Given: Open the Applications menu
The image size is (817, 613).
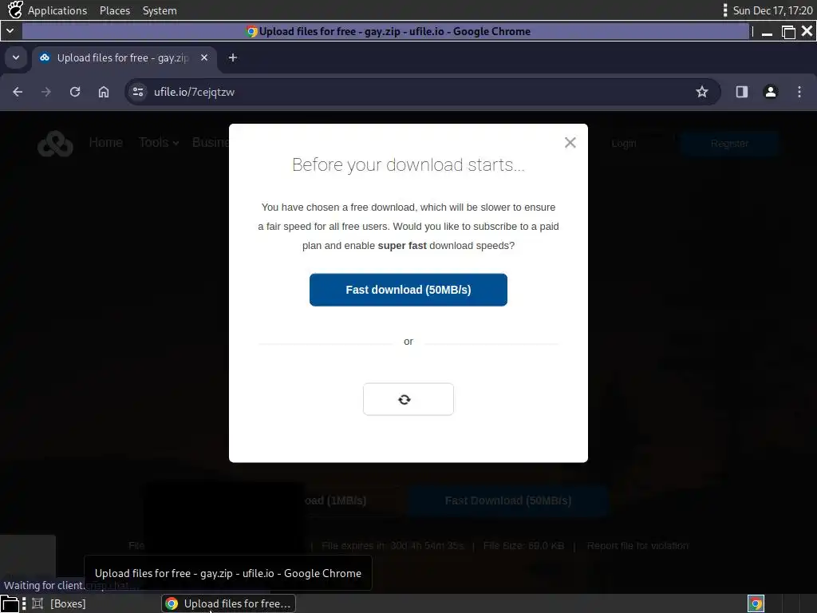Looking at the screenshot, I should [57, 10].
